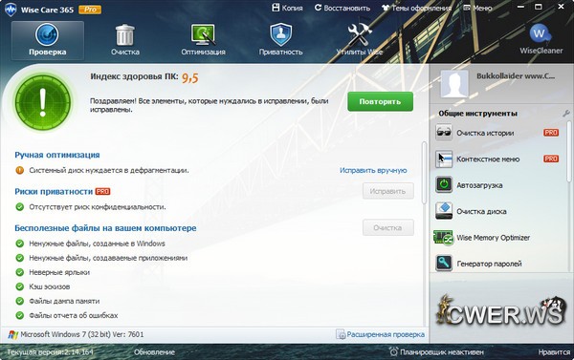The height and width of the screenshot is (360, 574).
Task: Click the PRO badge beside Риски приватности
Action: [x=103, y=192]
